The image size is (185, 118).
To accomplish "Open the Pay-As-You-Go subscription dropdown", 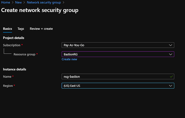I will pyautogui.click(x=118, y=45).
